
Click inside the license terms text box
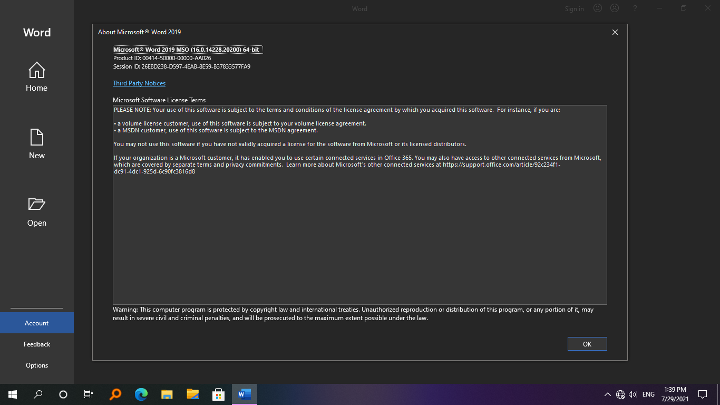359,205
